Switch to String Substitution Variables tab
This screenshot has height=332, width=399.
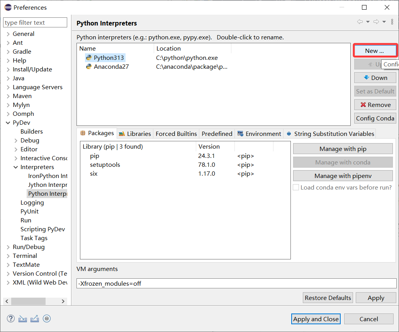pos(330,134)
